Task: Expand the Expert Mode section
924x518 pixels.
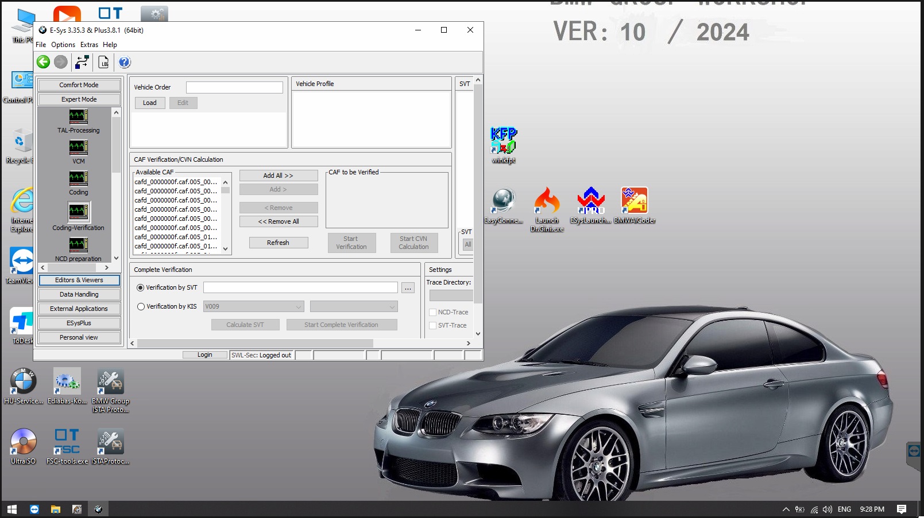Action: (x=79, y=99)
